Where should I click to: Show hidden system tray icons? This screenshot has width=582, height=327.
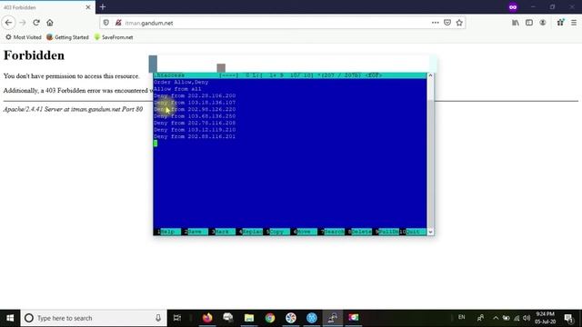(496, 318)
